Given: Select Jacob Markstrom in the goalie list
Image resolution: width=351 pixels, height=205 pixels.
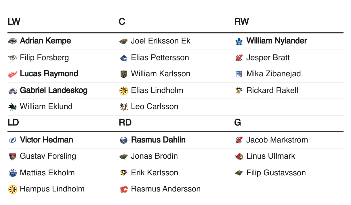Looking at the screenshot, I should 277,140.
